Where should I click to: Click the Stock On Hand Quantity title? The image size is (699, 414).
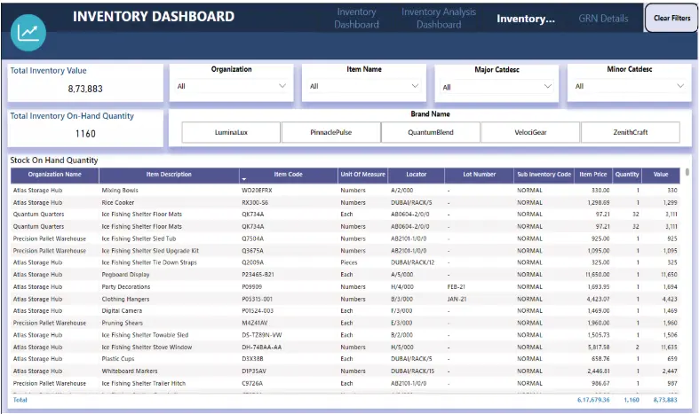pyautogui.click(x=54, y=160)
